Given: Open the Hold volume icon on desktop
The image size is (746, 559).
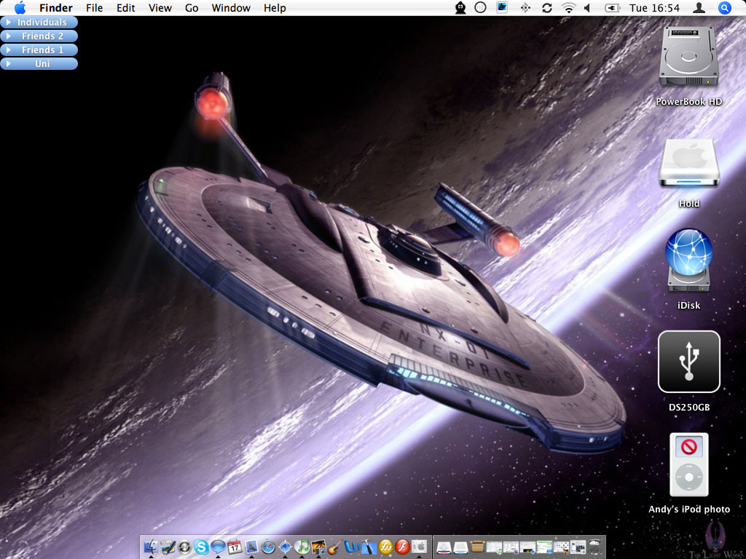Looking at the screenshot, I should pos(689,163).
